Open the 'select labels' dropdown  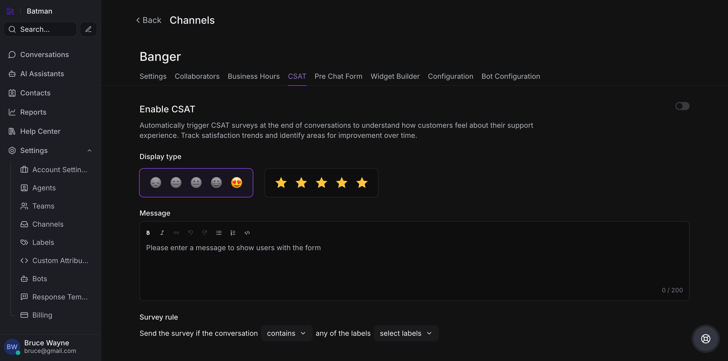[406, 333]
